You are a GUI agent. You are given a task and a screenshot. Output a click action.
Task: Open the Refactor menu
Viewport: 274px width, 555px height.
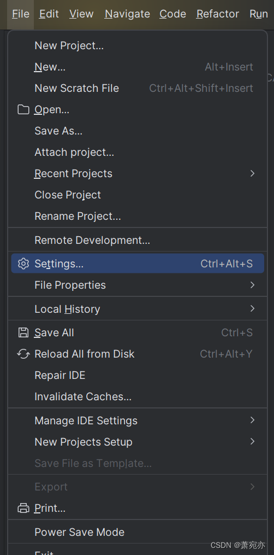[x=217, y=14]
